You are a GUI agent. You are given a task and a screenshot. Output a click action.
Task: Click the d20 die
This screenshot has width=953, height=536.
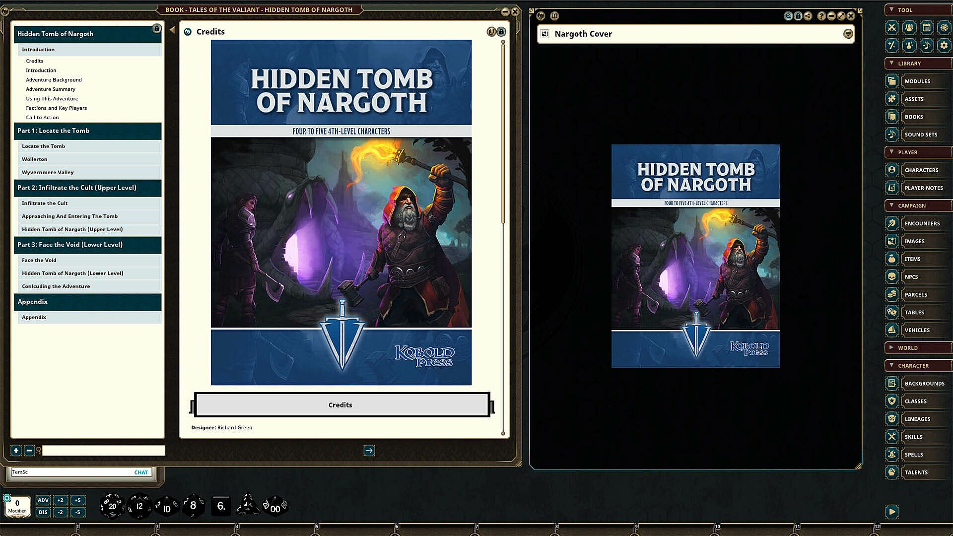tap(112, 506)
